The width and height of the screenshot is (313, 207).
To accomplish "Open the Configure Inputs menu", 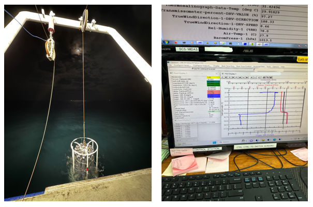I will [182, 65].
